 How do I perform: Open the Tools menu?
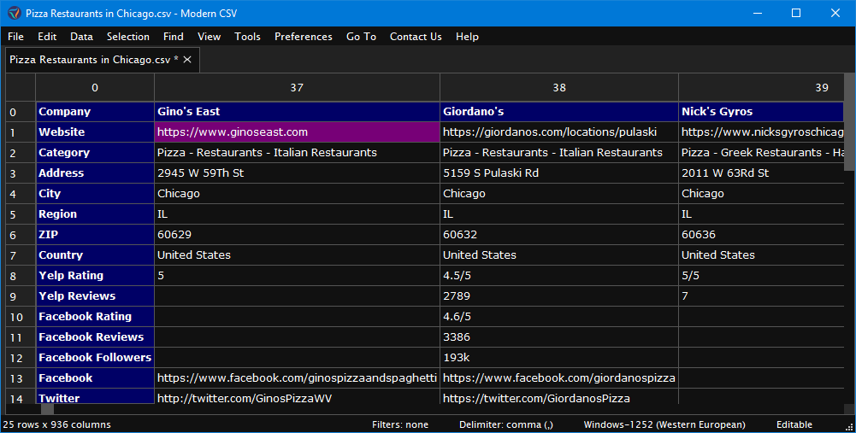[x=247, y=37]
